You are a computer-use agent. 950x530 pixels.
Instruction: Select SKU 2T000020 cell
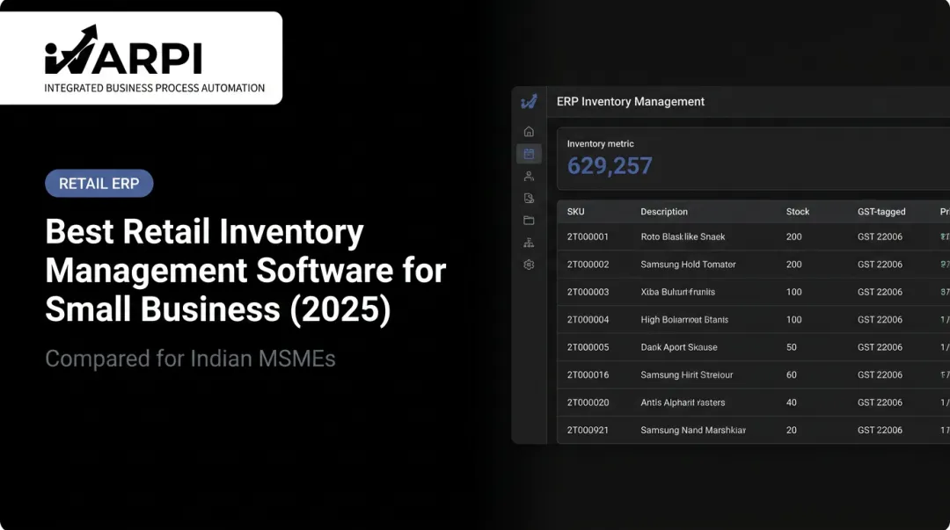(588, 403)
